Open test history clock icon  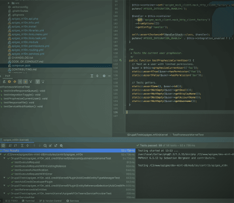pos(45,145)
